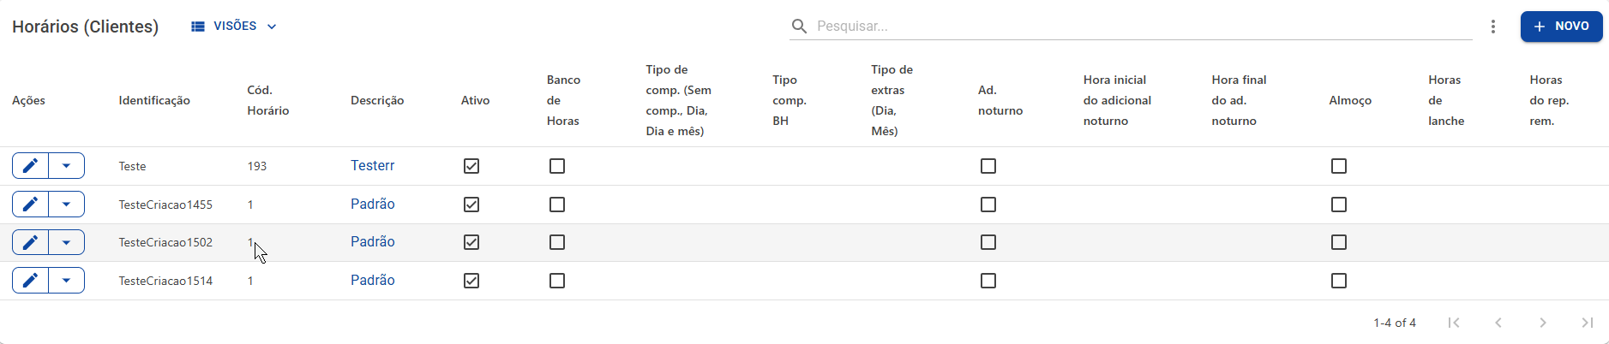Click the pencil edit icon for Teste row
The width and height of the screenshot is (1609, 344).
30,166
